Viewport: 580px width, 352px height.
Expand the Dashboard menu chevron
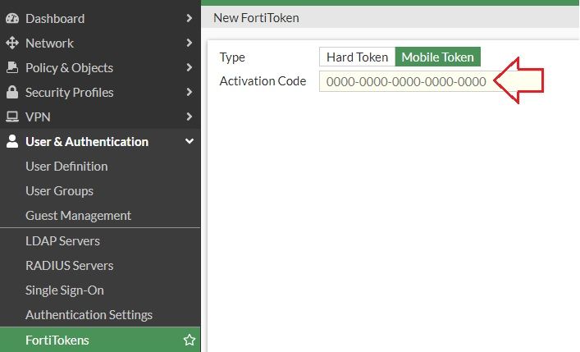coord(190,18)
